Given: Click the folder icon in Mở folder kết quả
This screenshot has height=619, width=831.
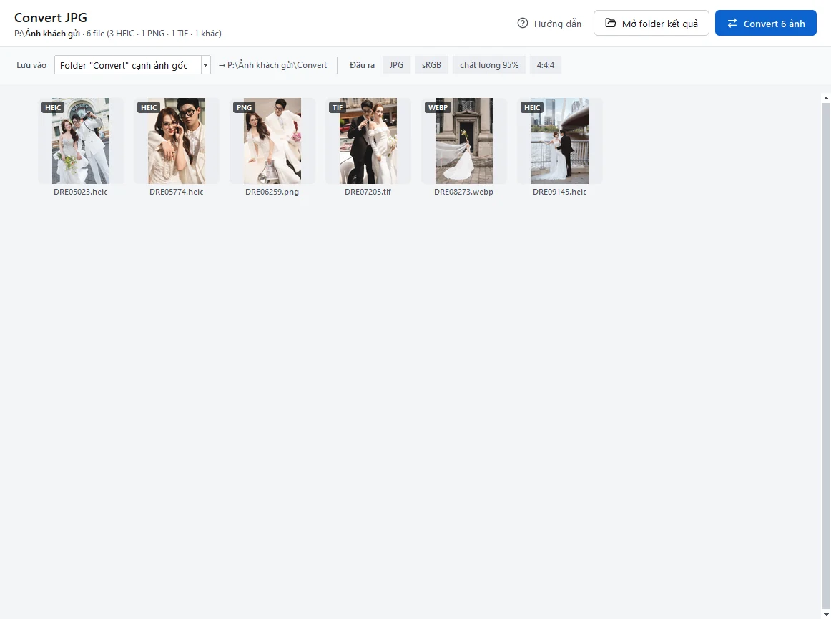Looking at the screenshot, I should (611, 24).
